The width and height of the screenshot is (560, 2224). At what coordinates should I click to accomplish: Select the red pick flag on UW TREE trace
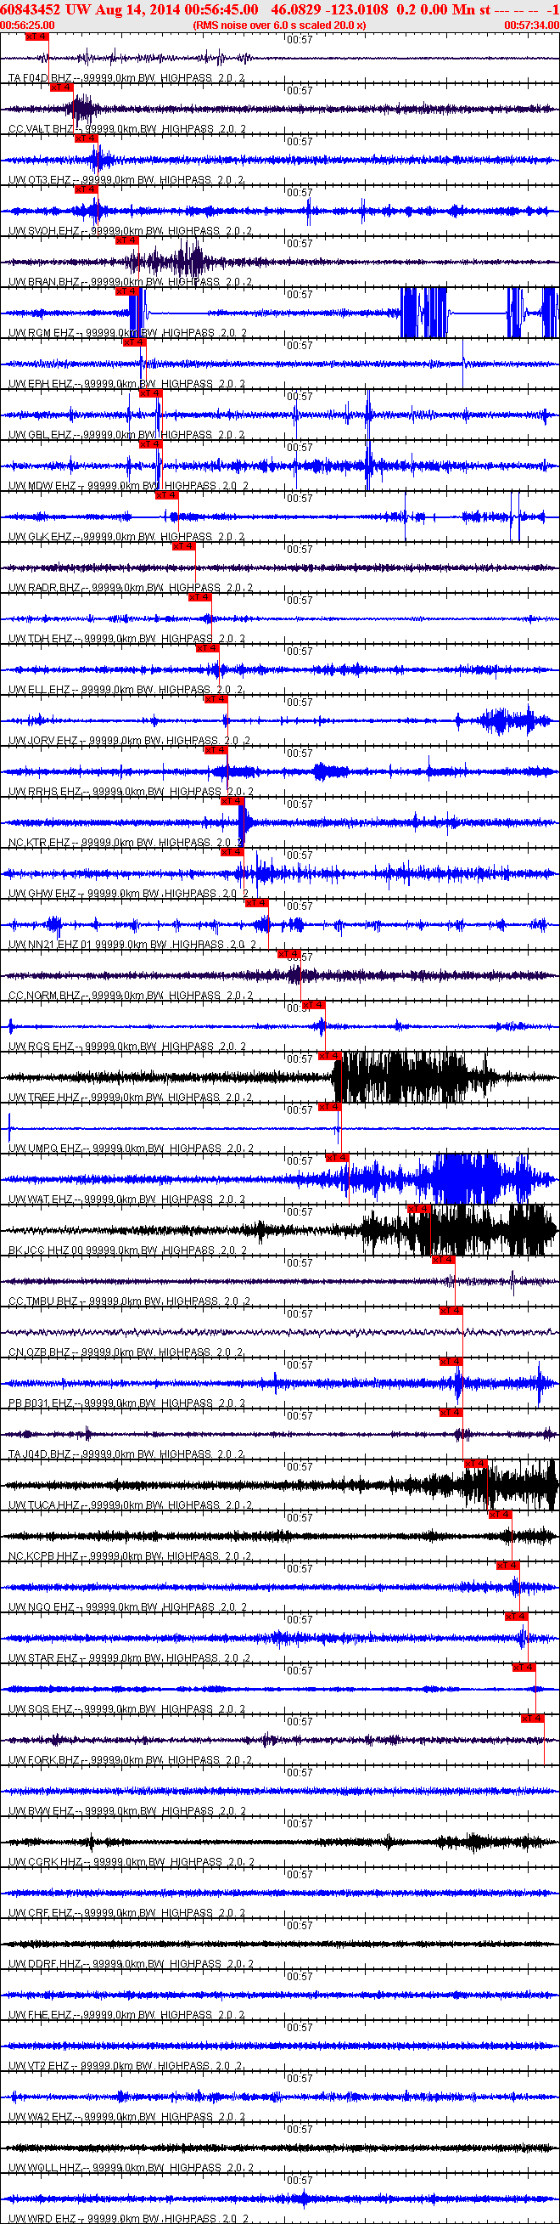329,1056
